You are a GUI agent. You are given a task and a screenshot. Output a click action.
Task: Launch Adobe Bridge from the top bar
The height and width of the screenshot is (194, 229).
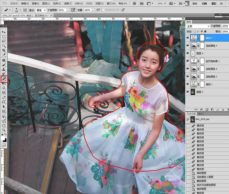coord(134,3)
